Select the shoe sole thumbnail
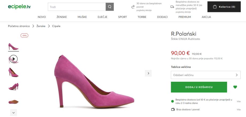 pos(14,102)
